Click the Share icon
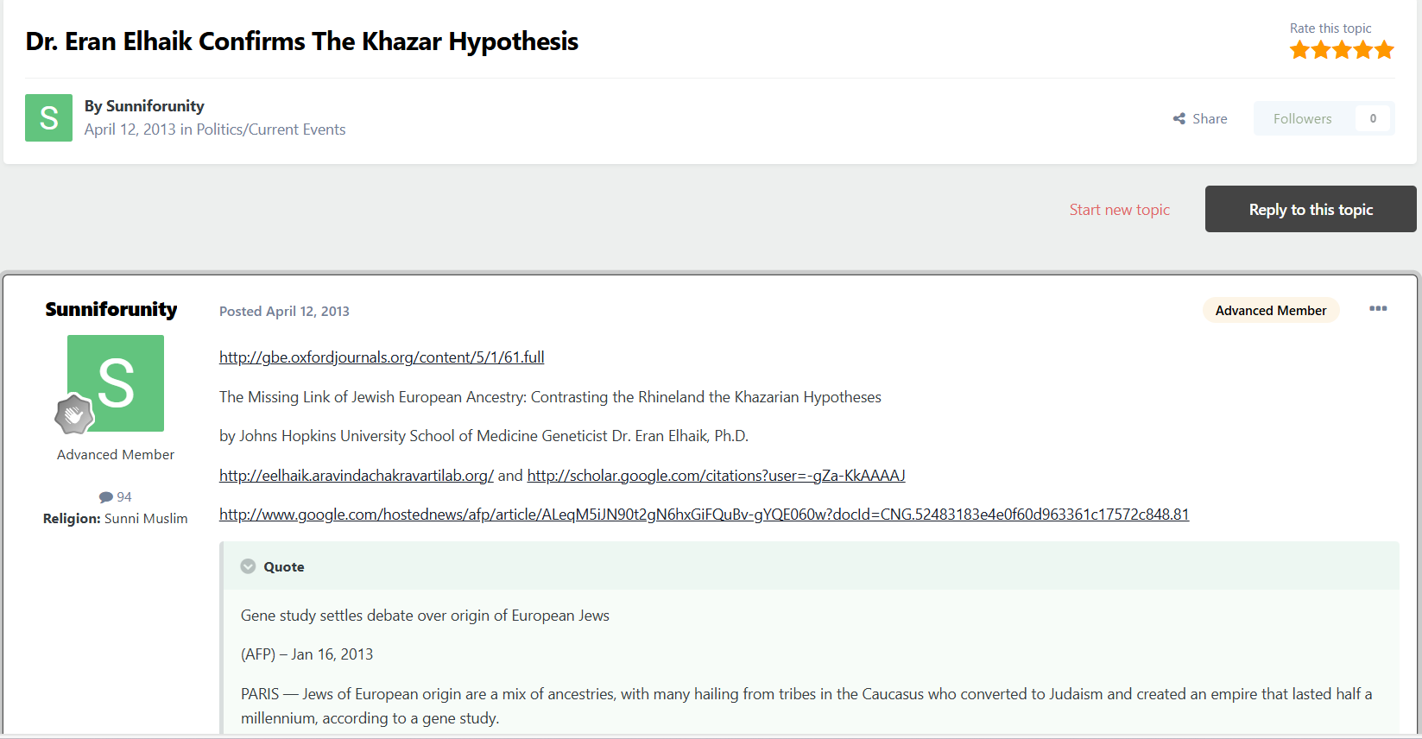The image size is (1422, 739). point(1179,119)
